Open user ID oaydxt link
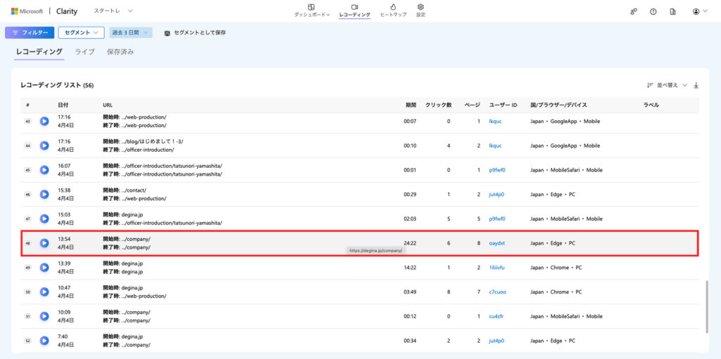721x359 pixels. click(496, 243)
